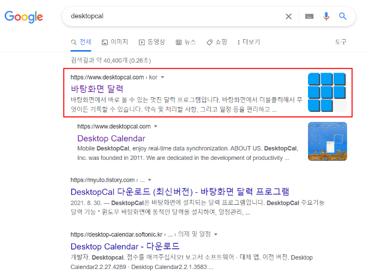Viewport: 366px width, 280px height.
Task: Switch to the 이미지 tab
Action: [x=115, y=42]
